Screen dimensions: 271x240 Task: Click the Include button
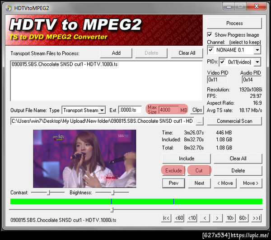click(x=187, y=158)
